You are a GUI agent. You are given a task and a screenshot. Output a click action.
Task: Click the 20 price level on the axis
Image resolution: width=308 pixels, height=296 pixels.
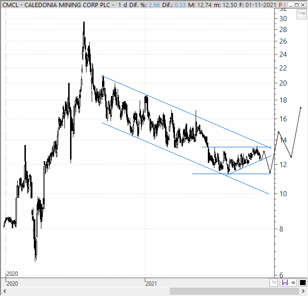click(x=283, y=83)
